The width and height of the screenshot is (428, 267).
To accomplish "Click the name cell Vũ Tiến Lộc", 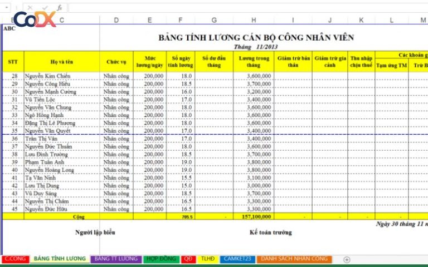I will (62, 100).
